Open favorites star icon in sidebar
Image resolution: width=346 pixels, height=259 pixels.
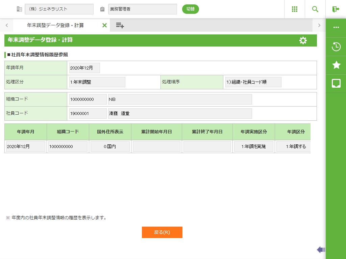click(x=336, y=65)
